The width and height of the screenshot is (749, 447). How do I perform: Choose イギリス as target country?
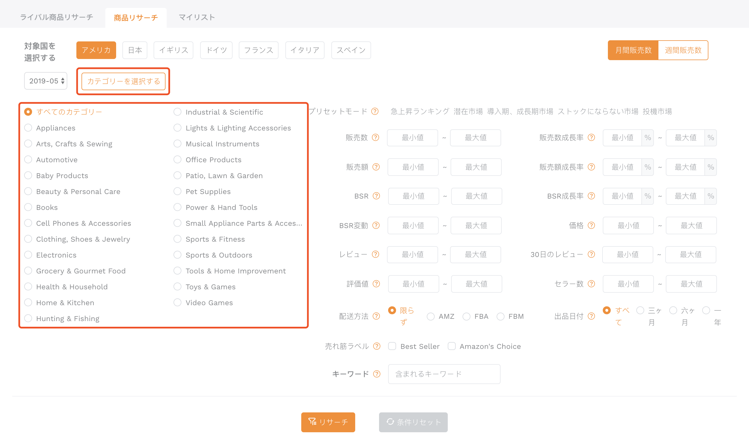pyautogui.click(x=173, y=50)
